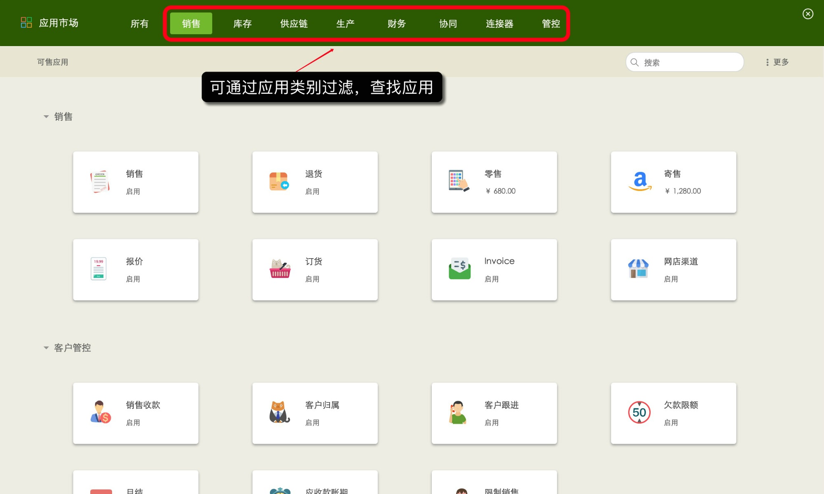824x494 pixels.
Task: Select the 销售 category tab
Action: pyautogui.click(x=191, y=23)
